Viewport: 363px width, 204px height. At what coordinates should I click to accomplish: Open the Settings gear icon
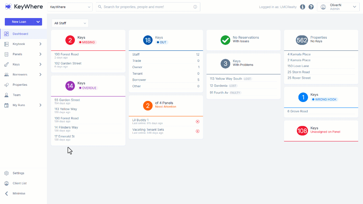(7, 173)
